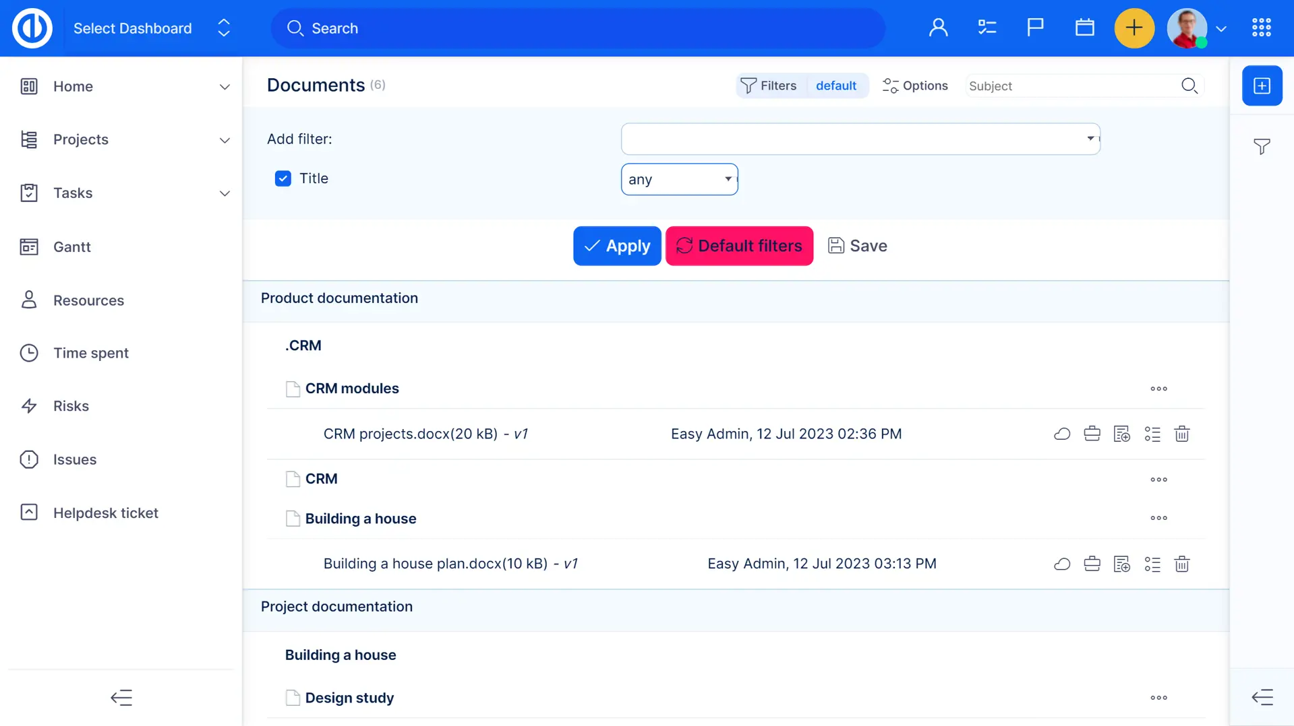
Task: Go to Gantt in the sidebar
Action: coord(72,247)
